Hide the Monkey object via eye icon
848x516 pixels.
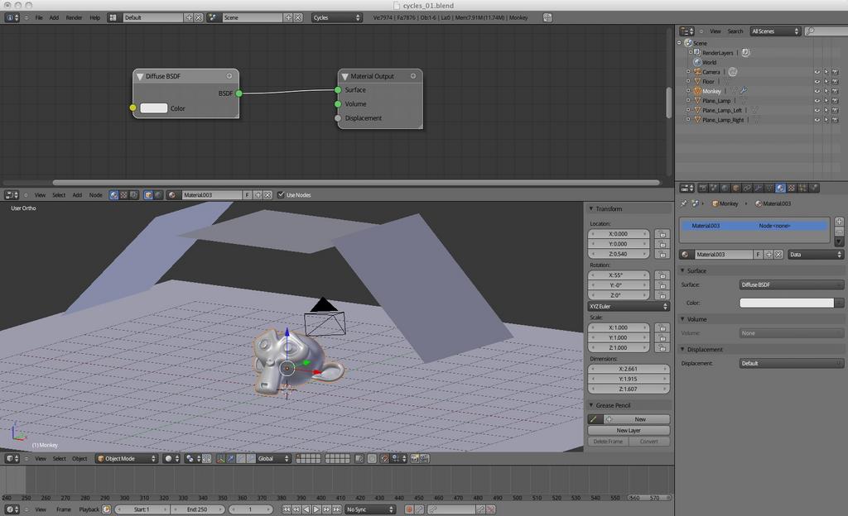(x=817, y=91)
